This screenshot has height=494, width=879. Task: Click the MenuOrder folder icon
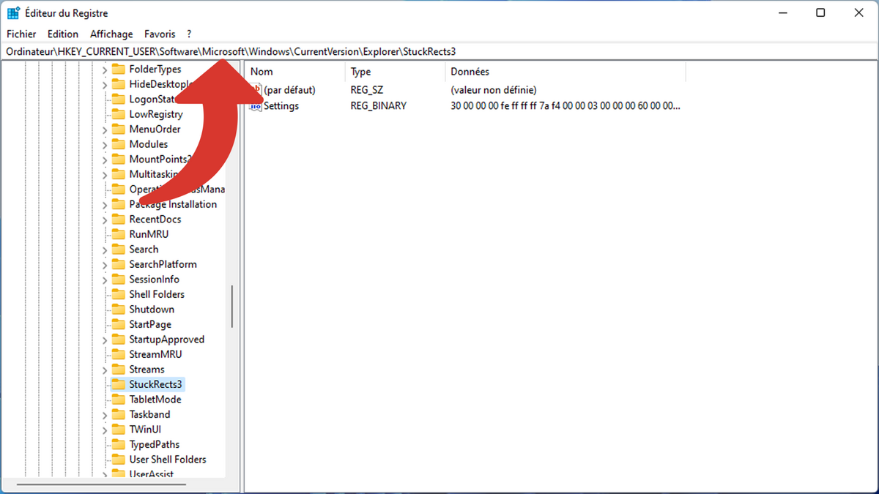[118, 130]
